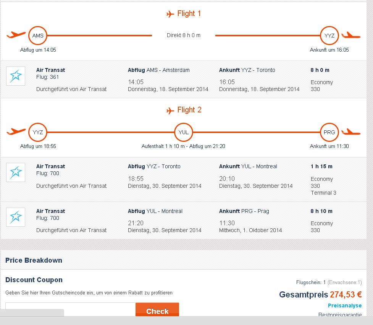
Task: Click the takeoff plane icon beside AMS
Action: 16,35
